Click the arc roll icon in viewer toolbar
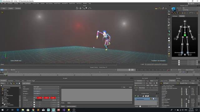Screen dimensions: 200x112 90,8
